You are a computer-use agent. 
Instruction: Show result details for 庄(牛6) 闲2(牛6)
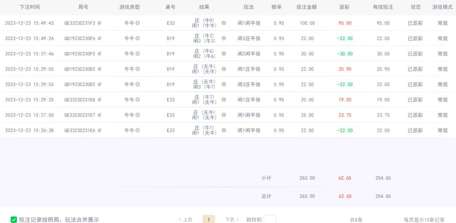point(223,53)
